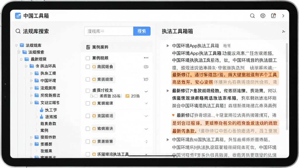Expand the 最新修订下条款 paragraph triangle
The width and height of the screenshot is (299, 168).
click(x=168, y=91)
